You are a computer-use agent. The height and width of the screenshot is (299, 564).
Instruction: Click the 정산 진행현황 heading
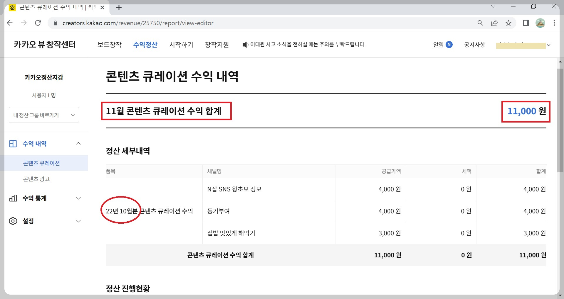(x=128, y=288)
